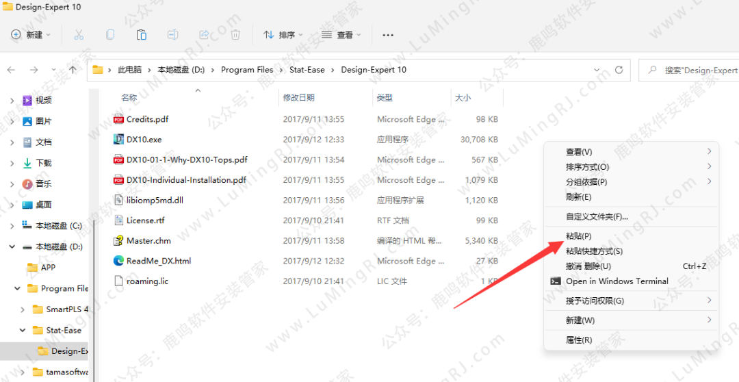
Task: Go up one folder with Up arrow
Action: click(x=73, y=70)
